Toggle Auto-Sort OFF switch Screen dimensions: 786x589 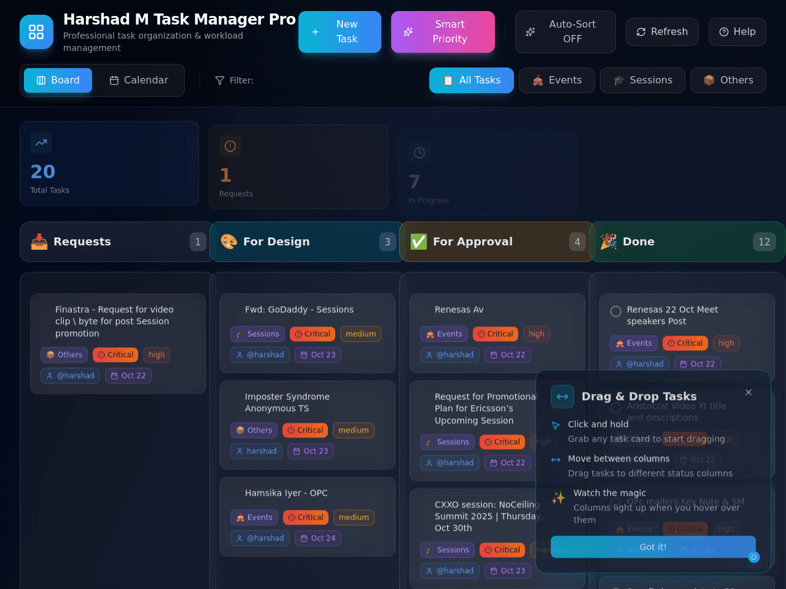click(x=566, y=32)
